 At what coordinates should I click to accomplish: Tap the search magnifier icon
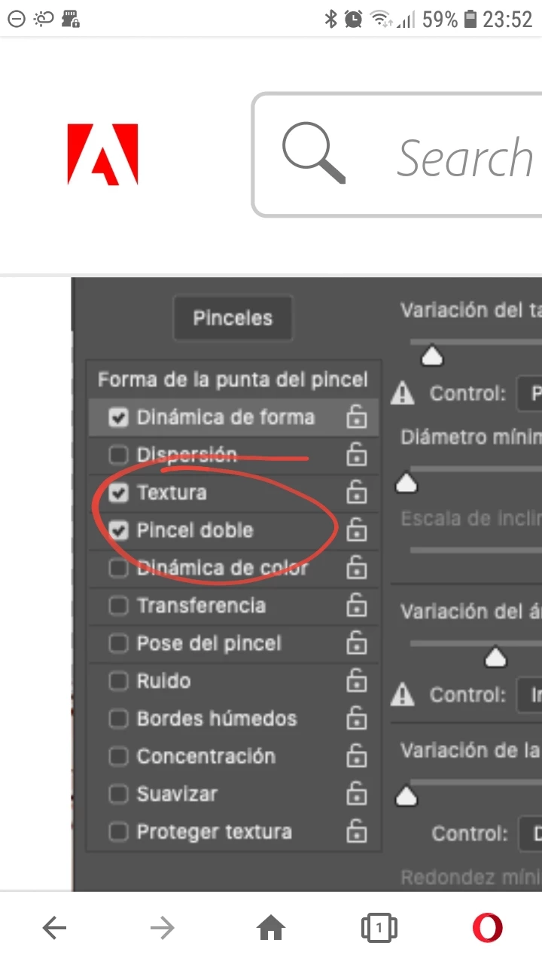(314, 154)
